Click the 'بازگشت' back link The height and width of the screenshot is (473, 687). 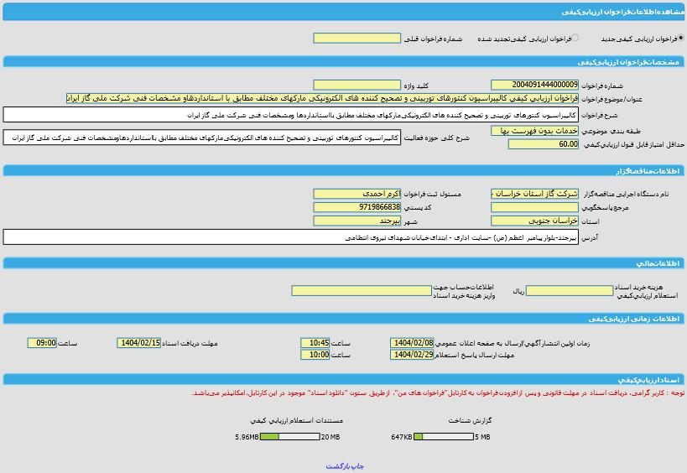pyautogui.click(x=337, y=465)
